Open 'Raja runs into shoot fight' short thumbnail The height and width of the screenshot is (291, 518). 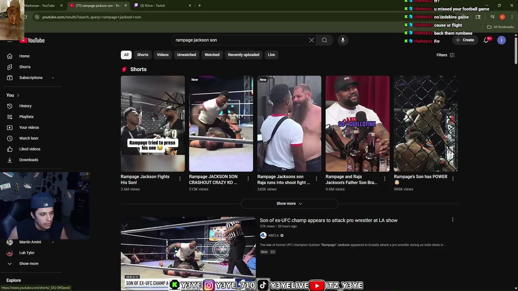[289, 124]
